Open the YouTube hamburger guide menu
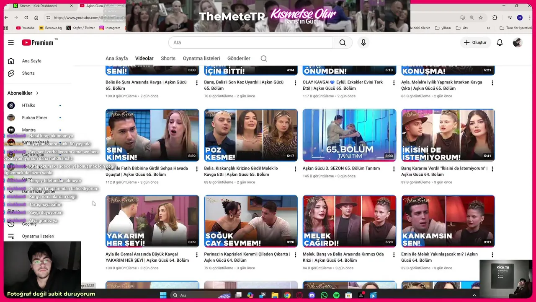The image size is (536, 302). tap(11, 42)
